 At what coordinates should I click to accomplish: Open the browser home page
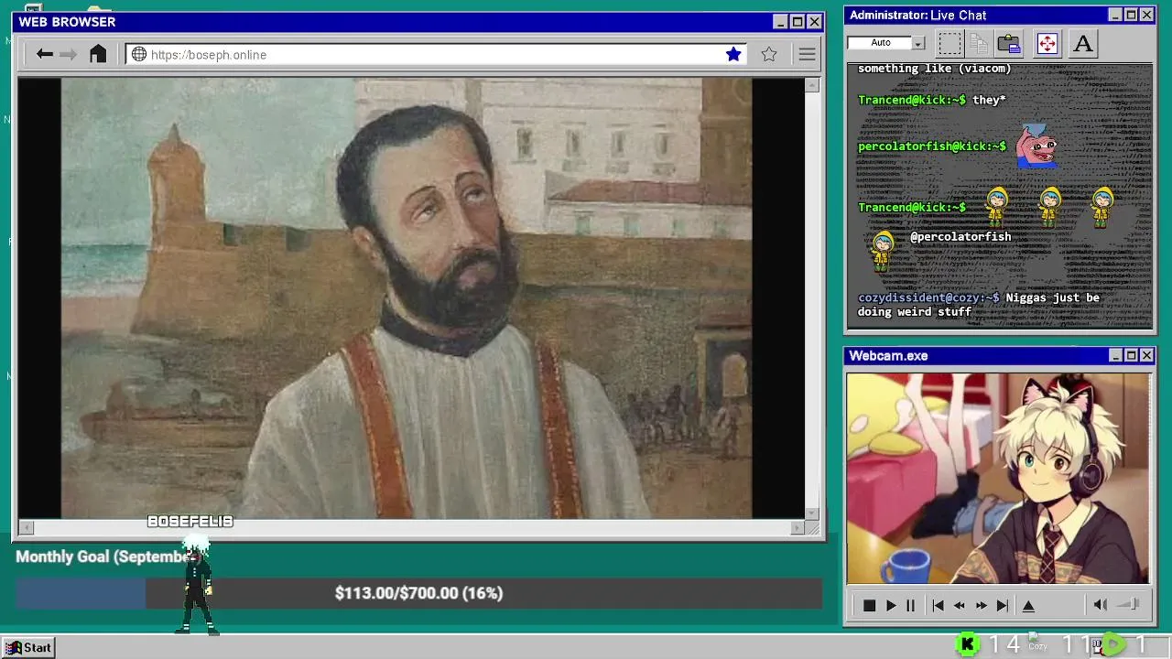coord(98,54)
